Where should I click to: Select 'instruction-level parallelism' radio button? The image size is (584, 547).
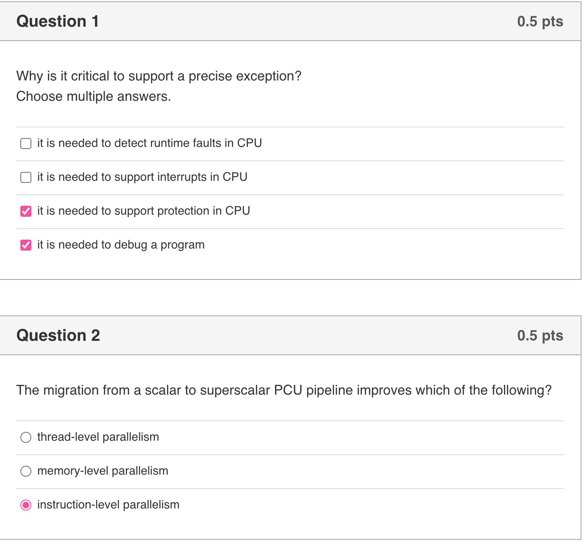[x=26, y=505]
